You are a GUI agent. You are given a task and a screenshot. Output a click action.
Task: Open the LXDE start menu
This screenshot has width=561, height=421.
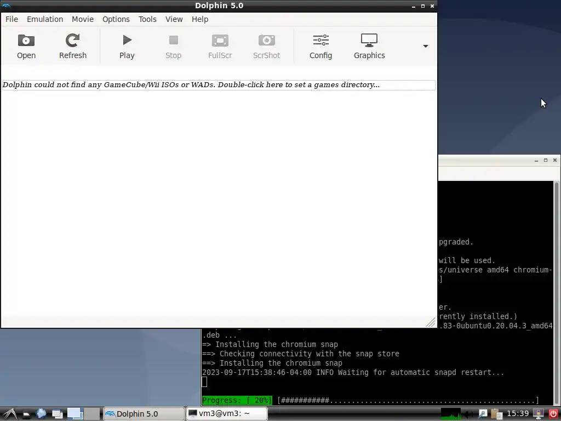coord(10,414)
